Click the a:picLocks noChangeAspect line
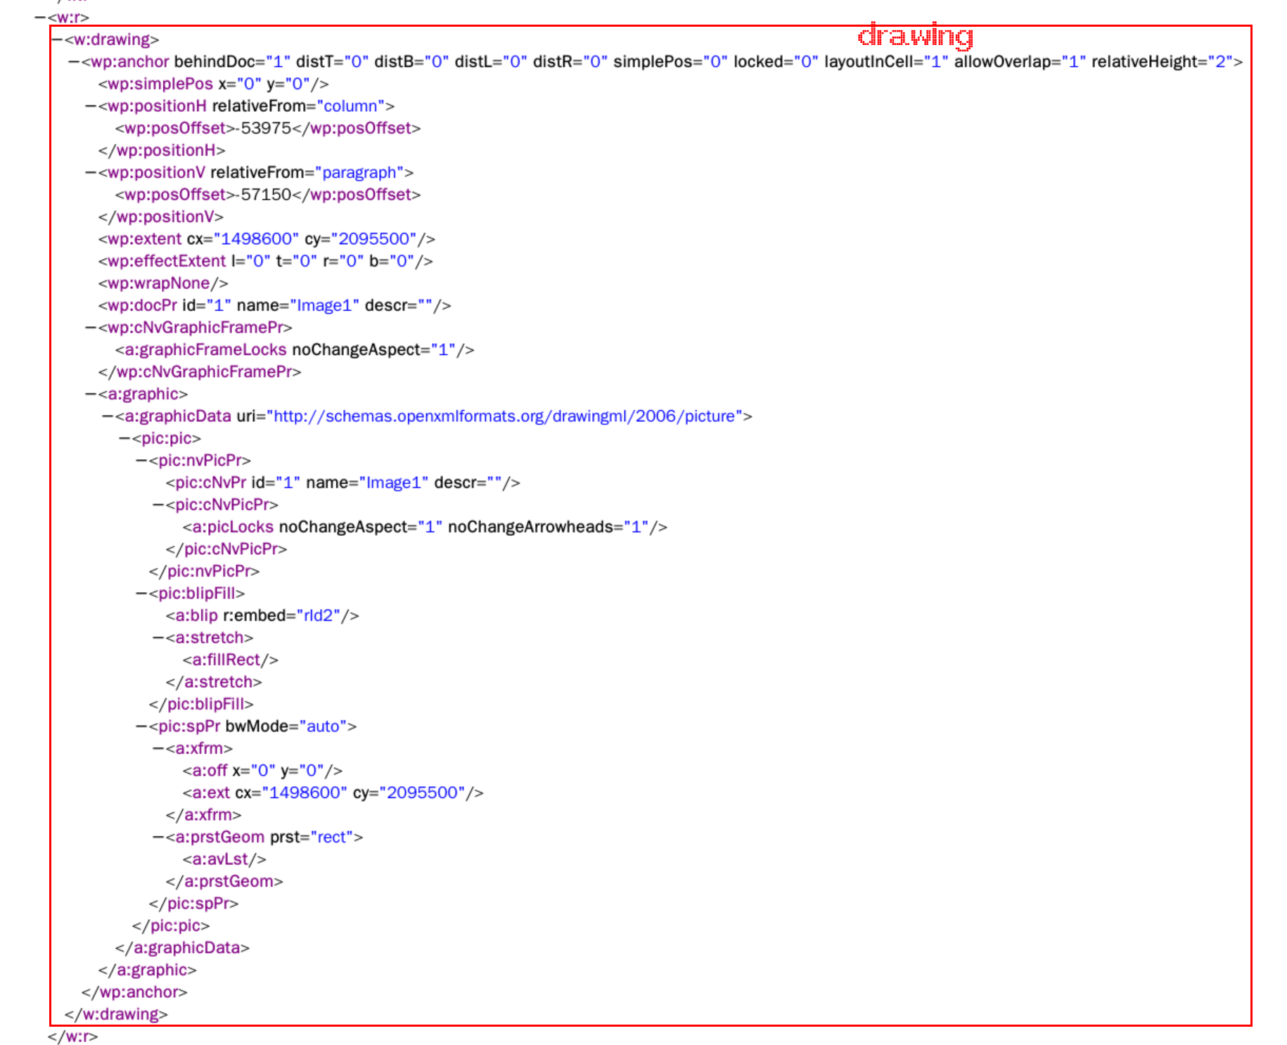This screenshot has width=1287, height=1045. point(425,527)
